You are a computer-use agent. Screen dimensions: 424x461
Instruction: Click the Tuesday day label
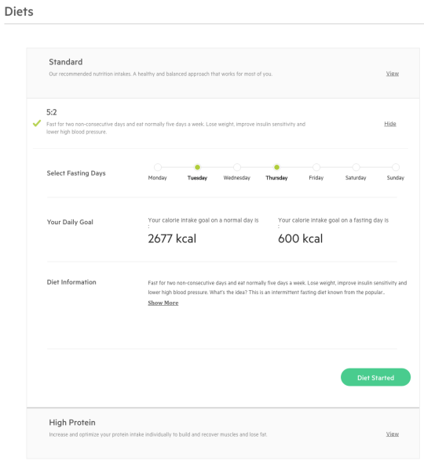pos(197,178)
